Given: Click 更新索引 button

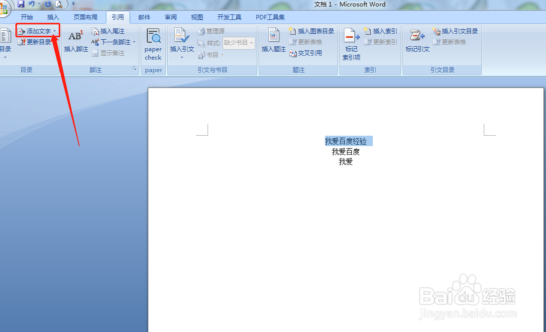Looking at the screenshot, I should click(x=380, y=42).
